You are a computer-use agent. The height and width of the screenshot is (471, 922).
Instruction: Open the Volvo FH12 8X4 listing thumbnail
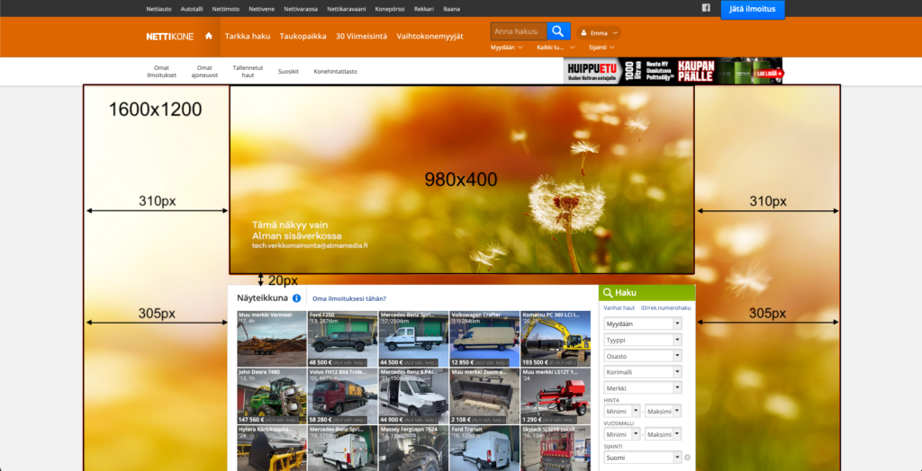(342, 395)
